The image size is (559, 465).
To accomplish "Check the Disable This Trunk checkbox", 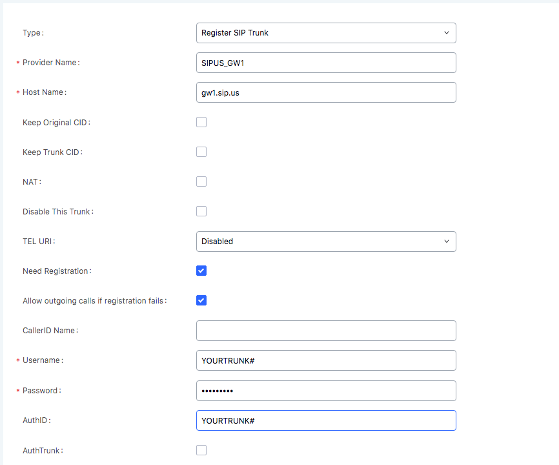I will 201,211.
